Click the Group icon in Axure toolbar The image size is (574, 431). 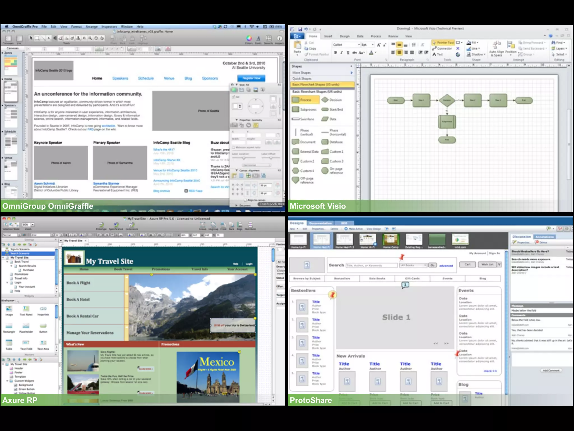[x=203, y=226]
